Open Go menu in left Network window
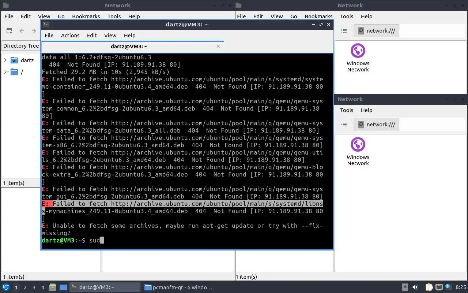Viewport: 468px width, 293px height. point(61,16)
